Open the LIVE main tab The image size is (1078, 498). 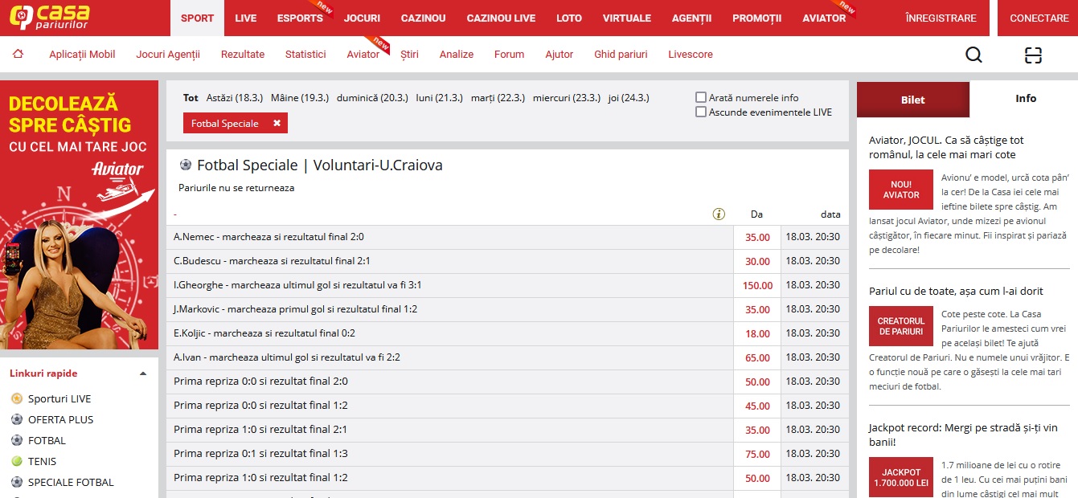pyautogui.click(x=246, y=18)
